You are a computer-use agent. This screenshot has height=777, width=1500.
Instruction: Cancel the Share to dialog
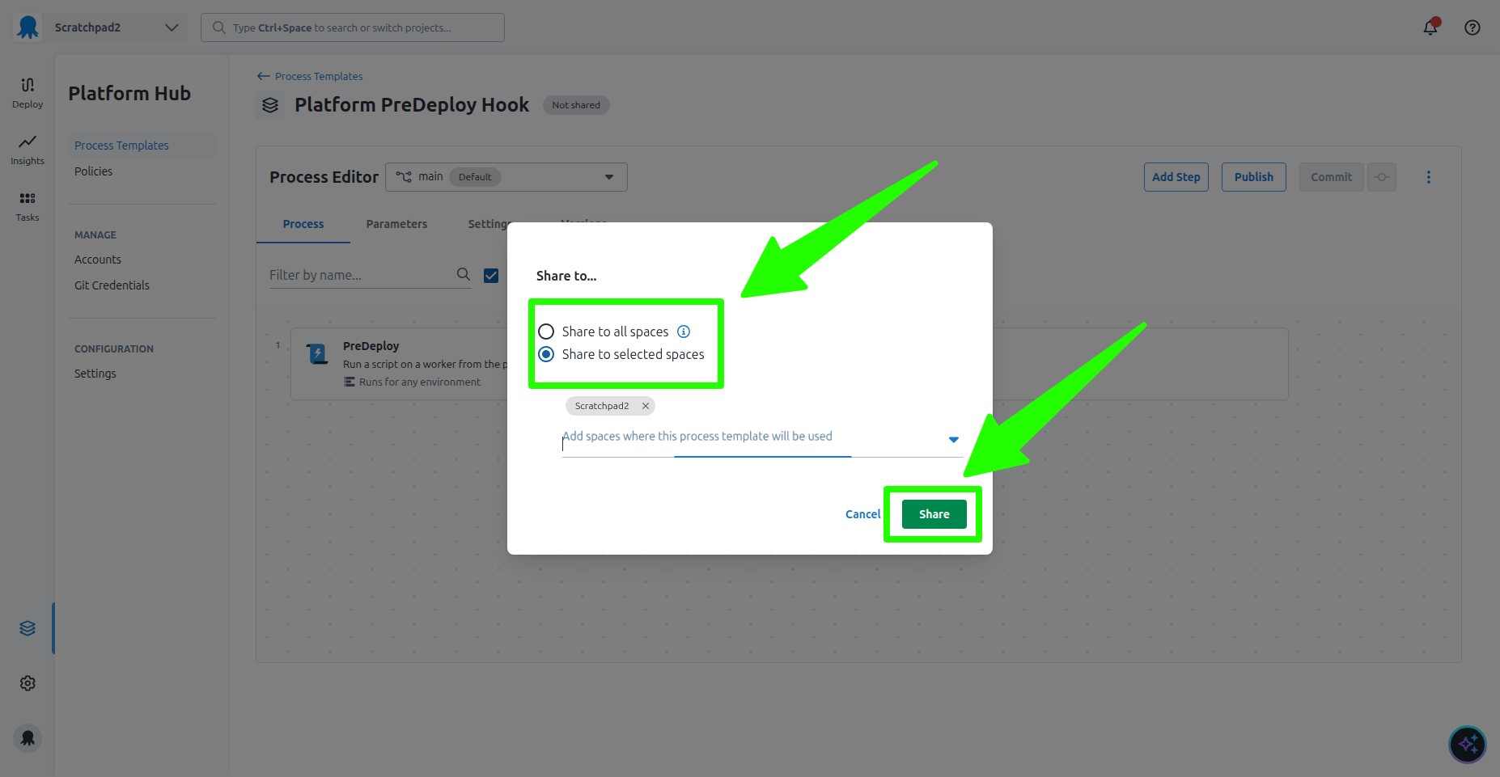[862, 513]
